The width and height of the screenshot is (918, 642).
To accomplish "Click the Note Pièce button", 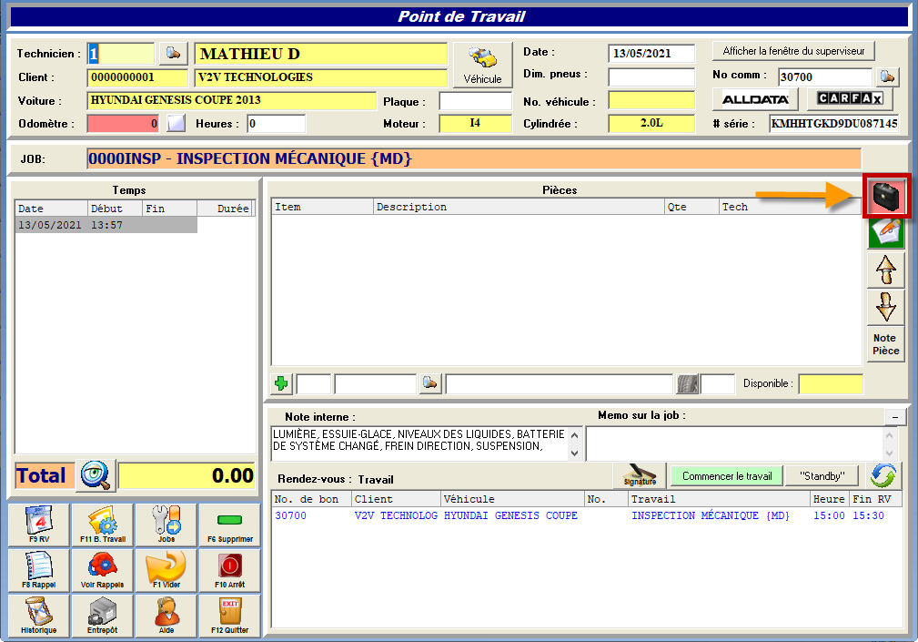I will point(886,344).
